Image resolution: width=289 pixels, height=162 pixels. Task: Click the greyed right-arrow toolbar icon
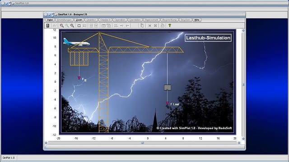[121, 26]
